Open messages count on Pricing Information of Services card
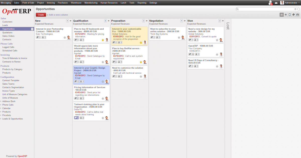This screenshot has height=158, width=301. (x=77, y=98)
